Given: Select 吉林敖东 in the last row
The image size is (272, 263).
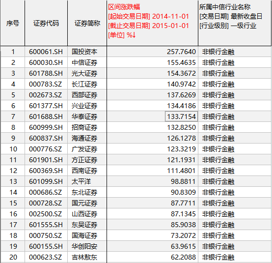Looking at the screenshot, I should point(84,257).
